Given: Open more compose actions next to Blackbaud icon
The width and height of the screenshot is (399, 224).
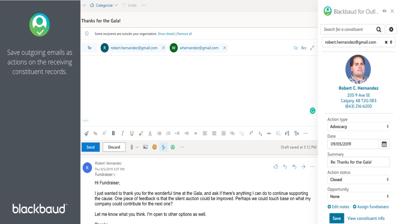Looking at the screenshot, I should coord(182,147).
